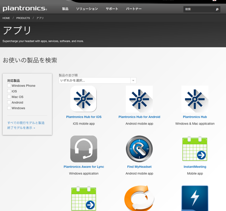Open the 製品の並び順 sort dropdown
Image resolution: width=226 pixels, height=211 pixels.
98,80
